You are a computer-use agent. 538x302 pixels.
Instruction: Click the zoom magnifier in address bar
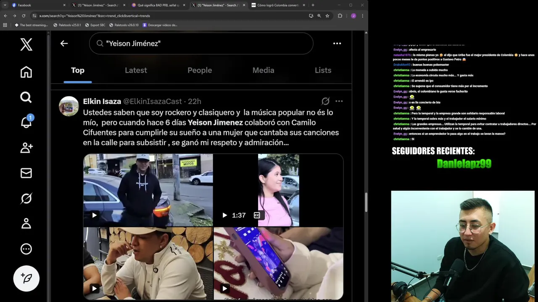[319, 16]
